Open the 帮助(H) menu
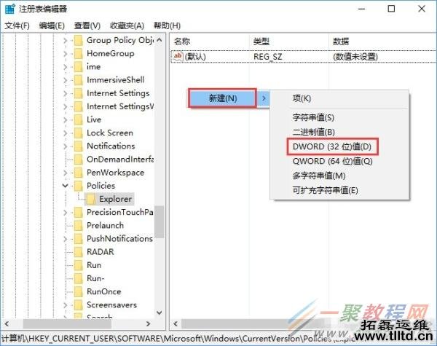 [168, 25]
